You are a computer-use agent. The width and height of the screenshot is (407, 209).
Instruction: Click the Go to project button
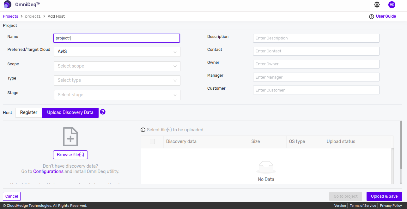[x=346, y=196]
